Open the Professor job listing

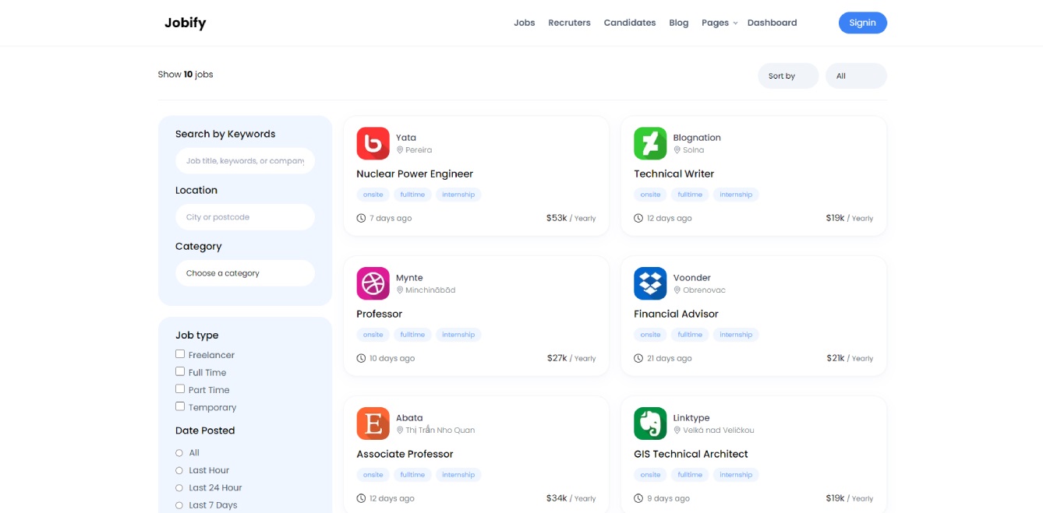[380, 314]
